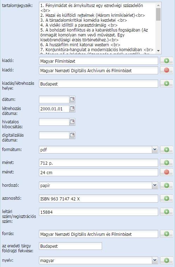
Task: Expand the formátum dropdown showing pdf
Action: tap(155, 150)
